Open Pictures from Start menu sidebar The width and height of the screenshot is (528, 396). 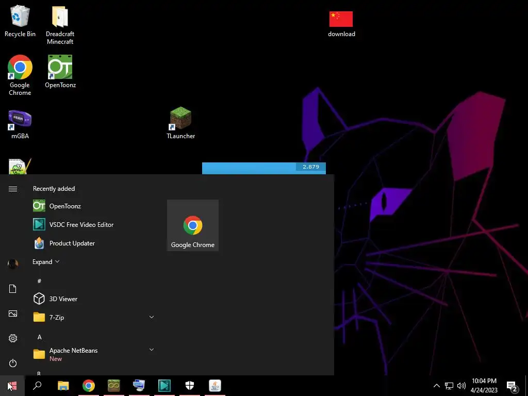pyautogui.click(x=13, y=313)
